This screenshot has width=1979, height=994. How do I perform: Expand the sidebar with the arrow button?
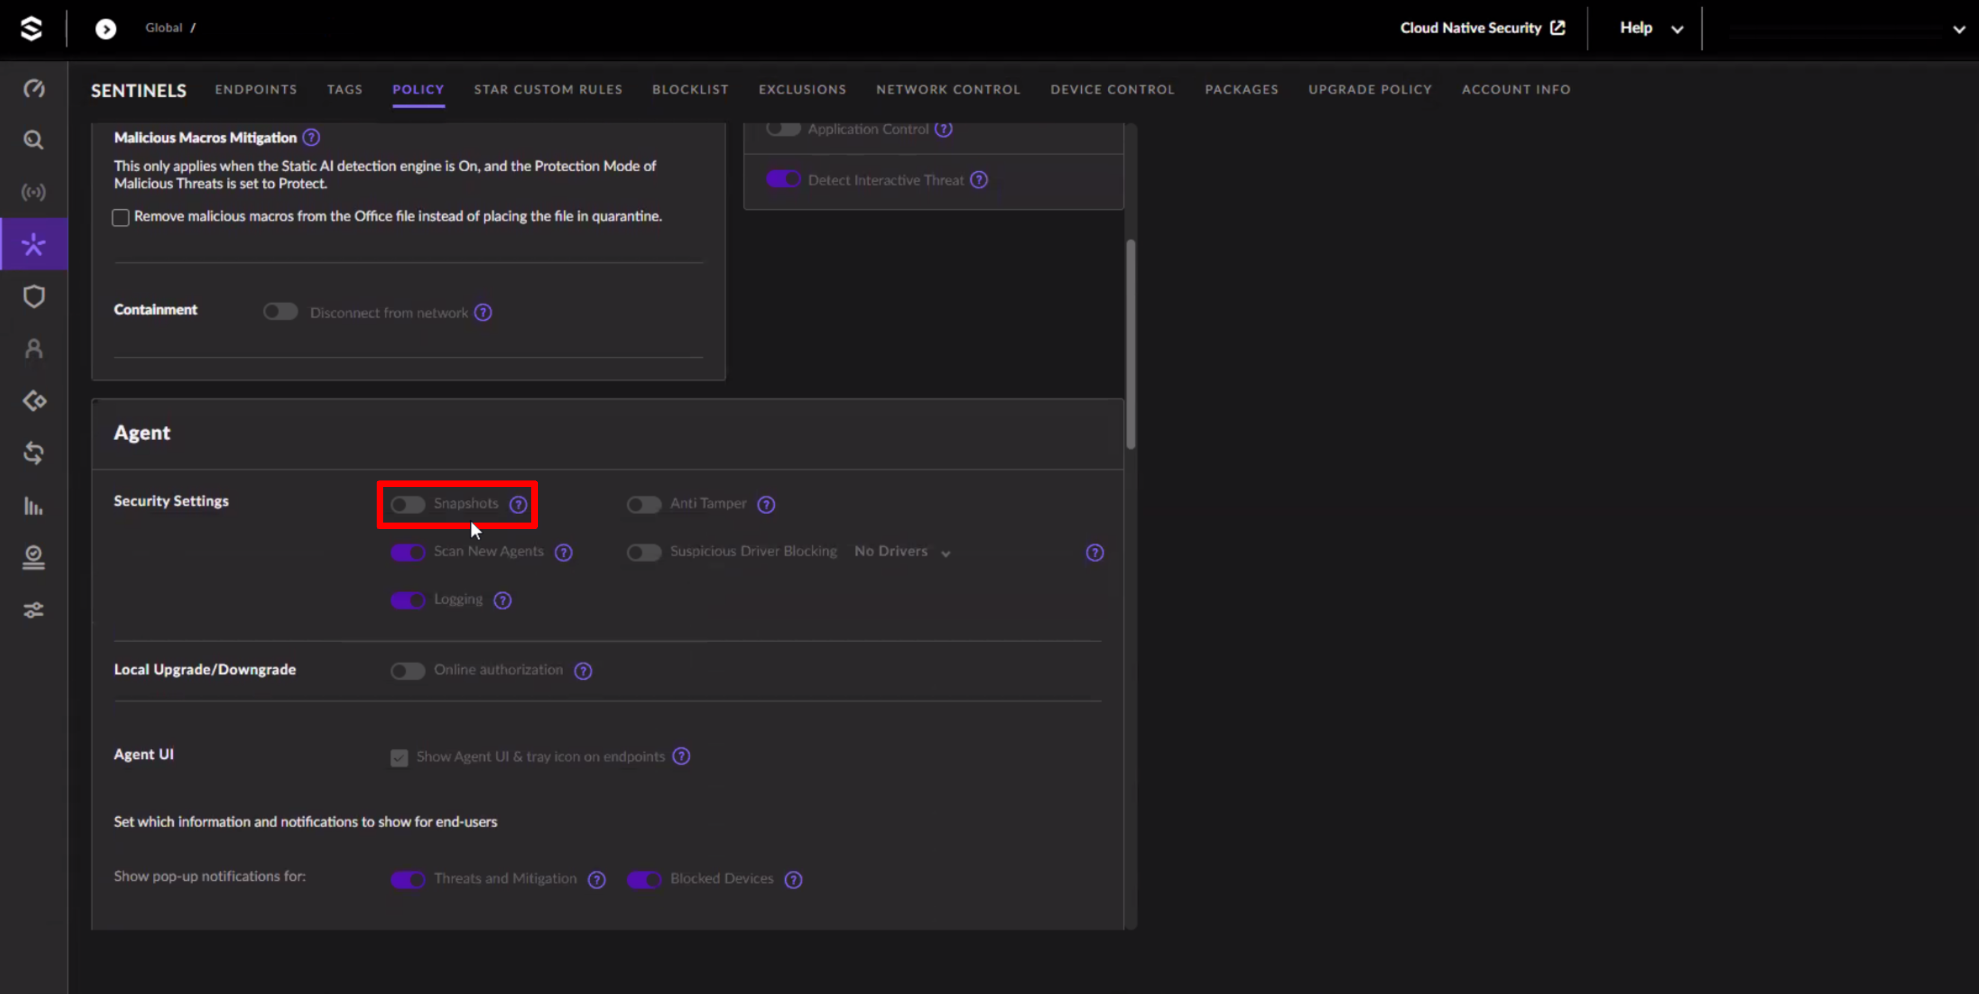click(106, 29)
